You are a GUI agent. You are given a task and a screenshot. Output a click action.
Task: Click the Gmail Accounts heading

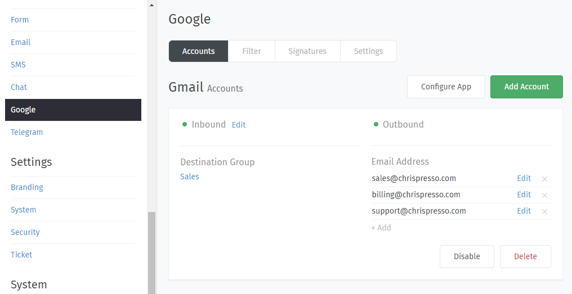pyautogui.click(x=205, y=88)
